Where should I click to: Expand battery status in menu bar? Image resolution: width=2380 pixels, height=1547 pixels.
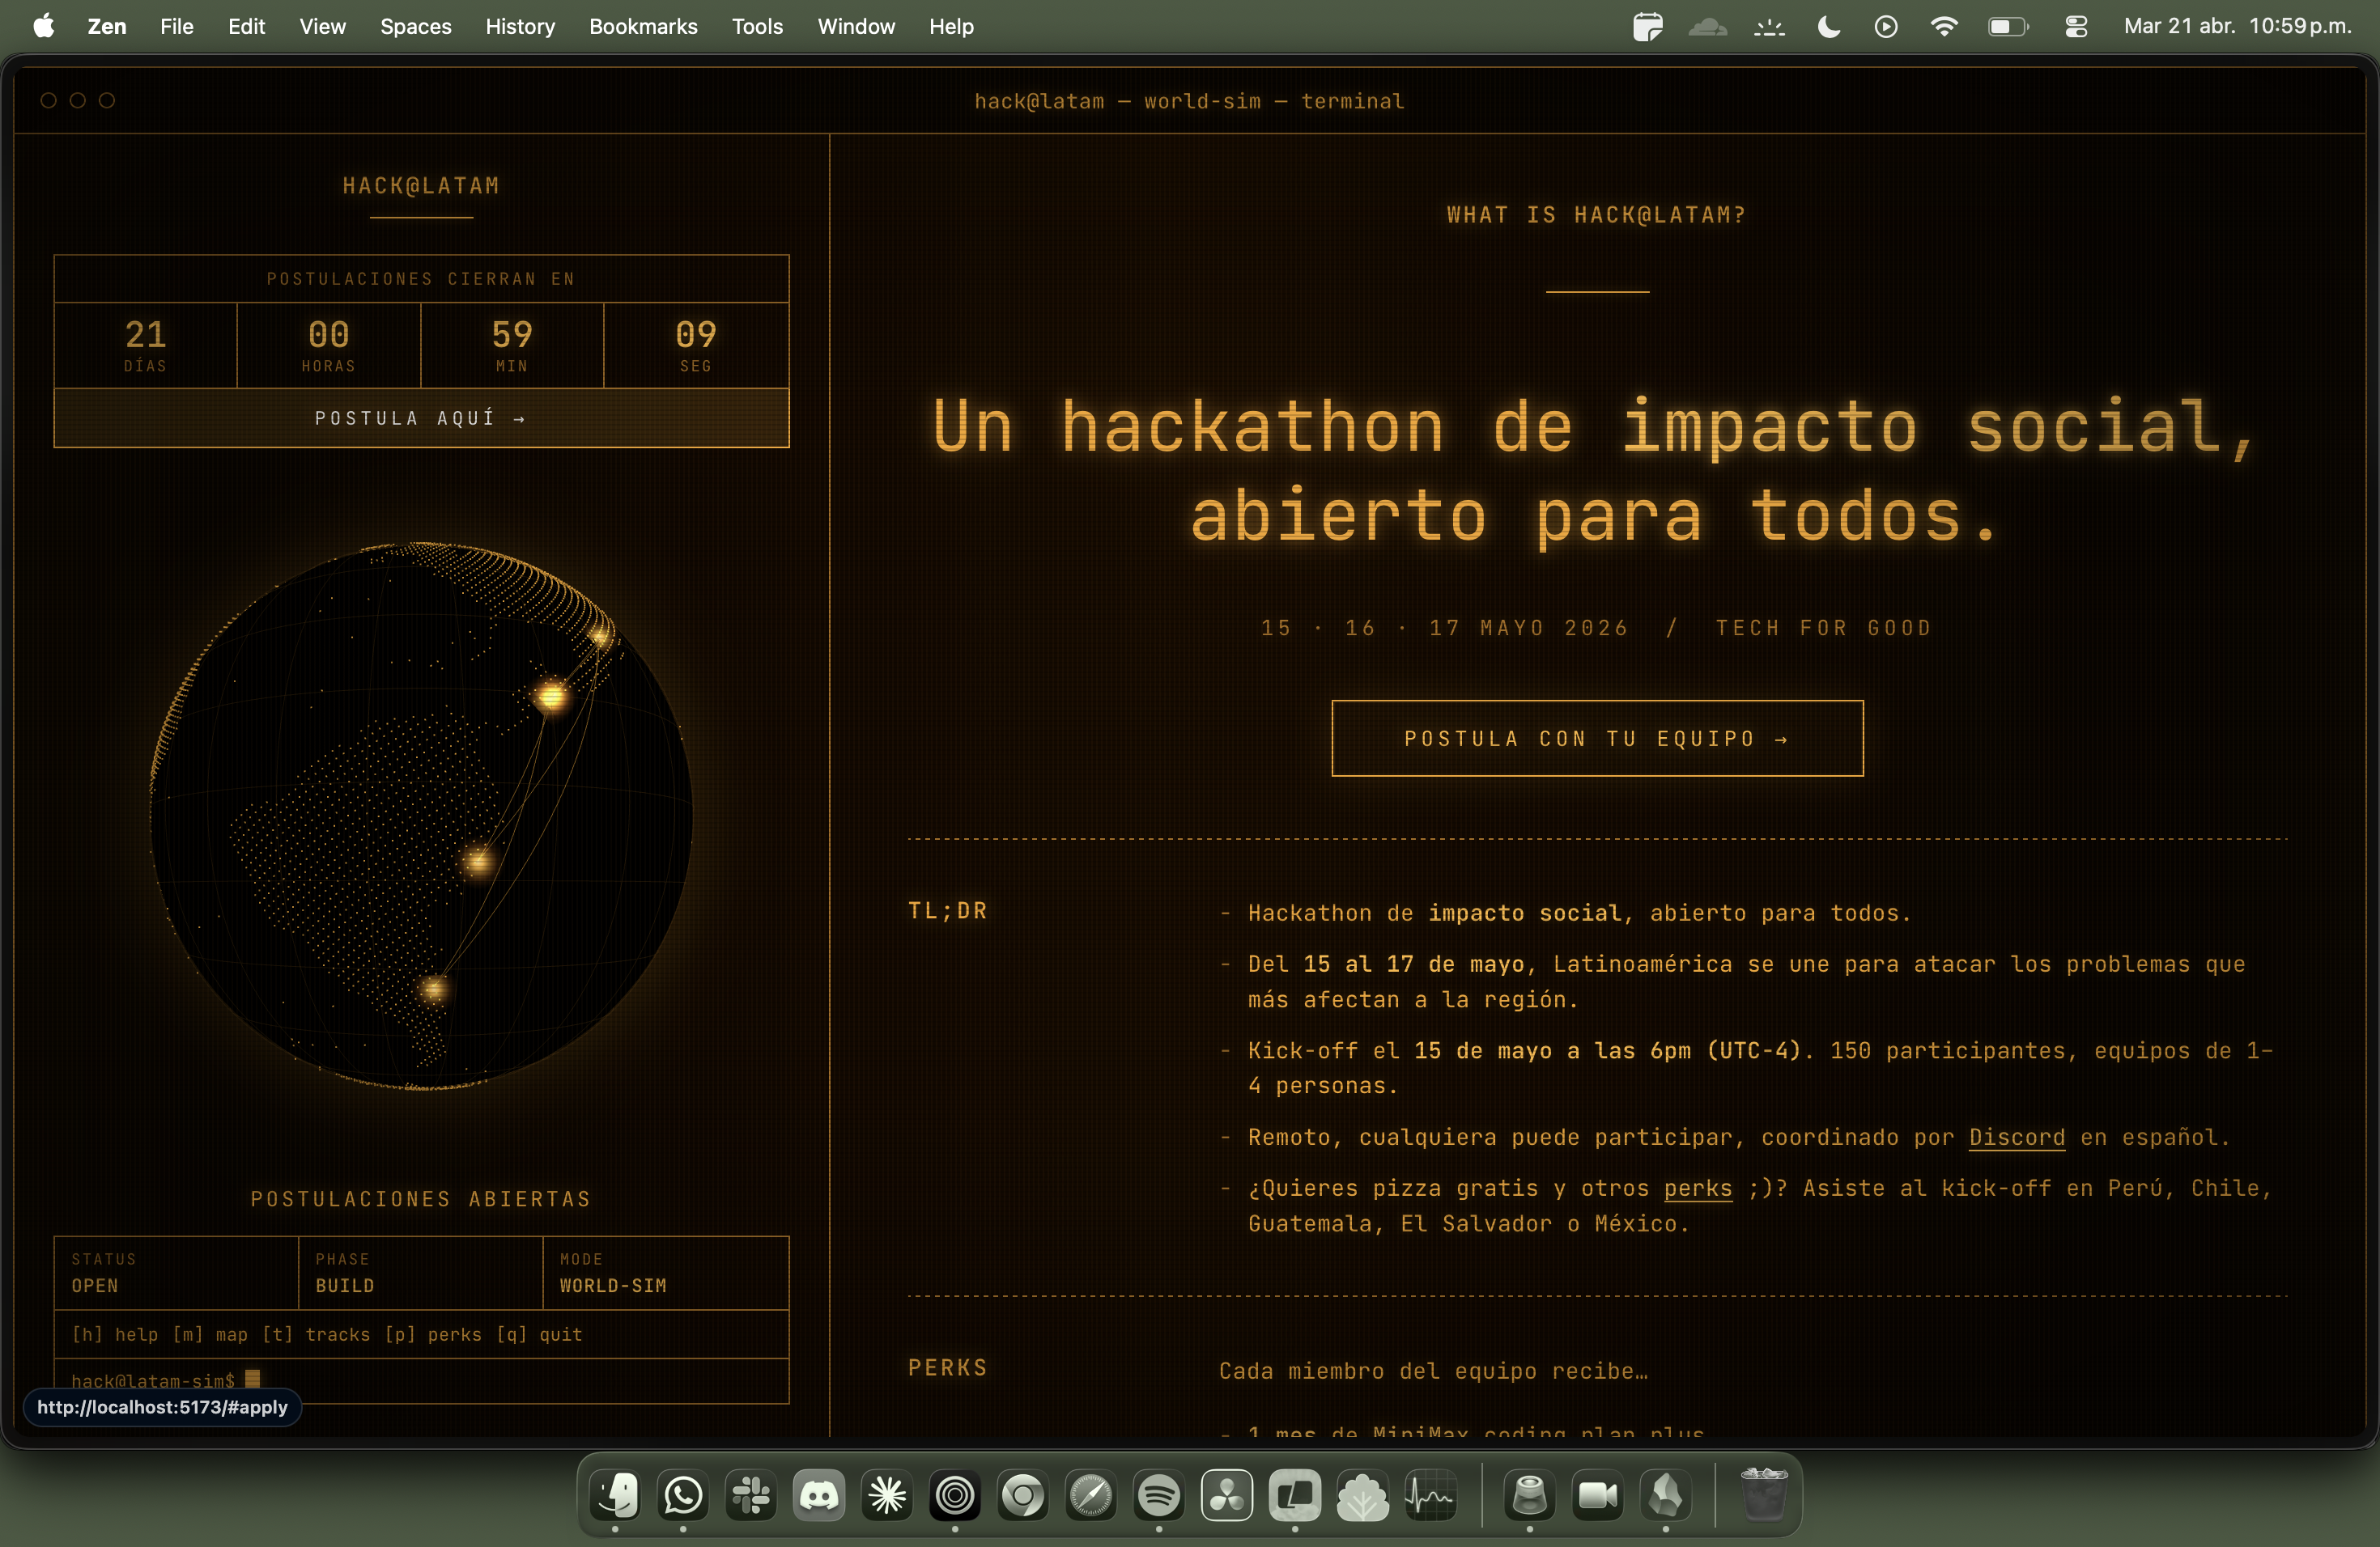2006,27
